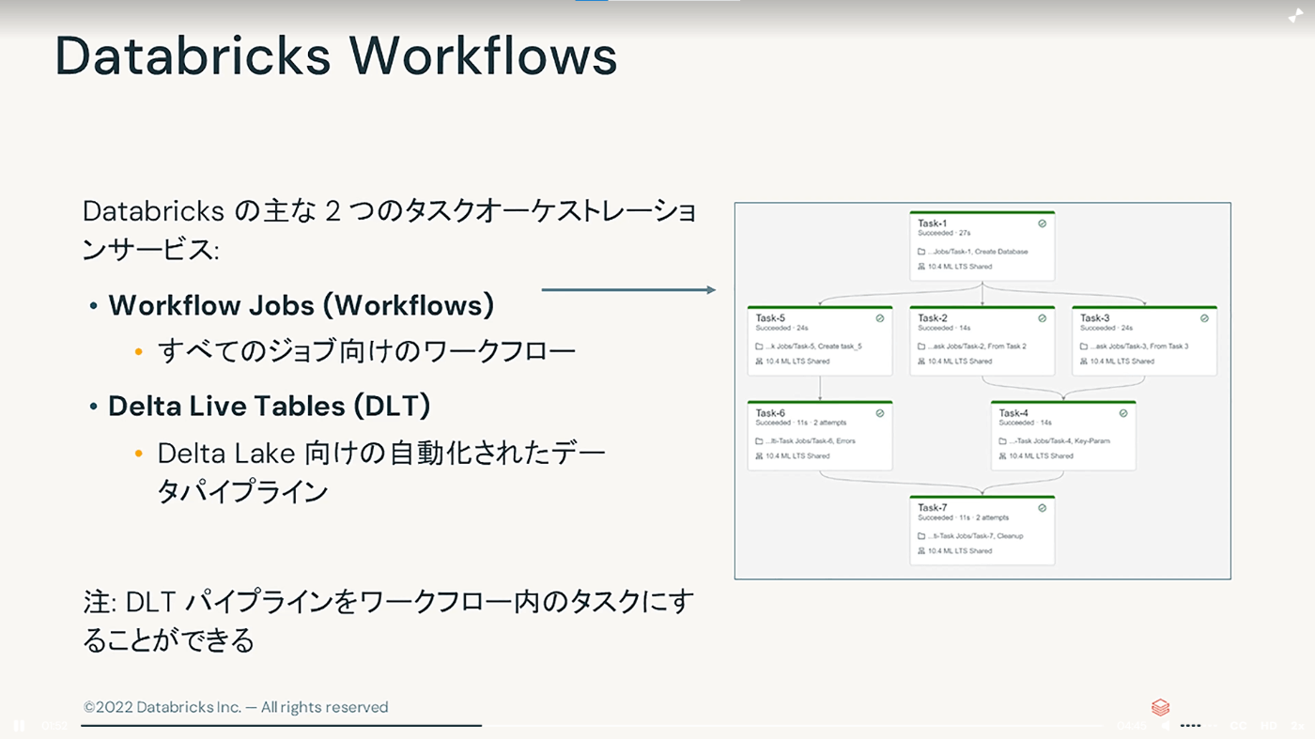Click '...-Task Jobs/Task-4, Key-Param' path text
The width and height of the screenshot is (1315, 739).
tap(1060, 441)
